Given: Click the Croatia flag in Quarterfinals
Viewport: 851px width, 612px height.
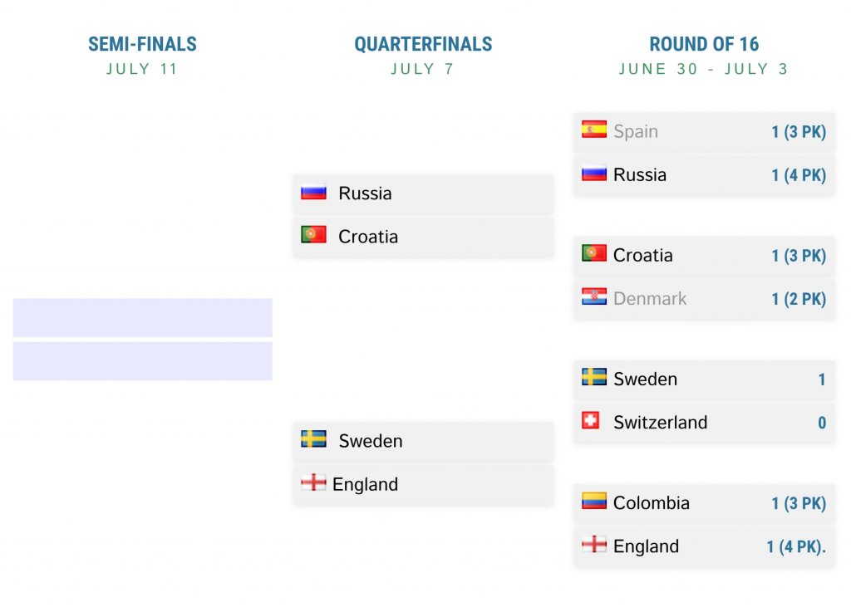Looking at the screenshot, I should (x=313, y=235).
